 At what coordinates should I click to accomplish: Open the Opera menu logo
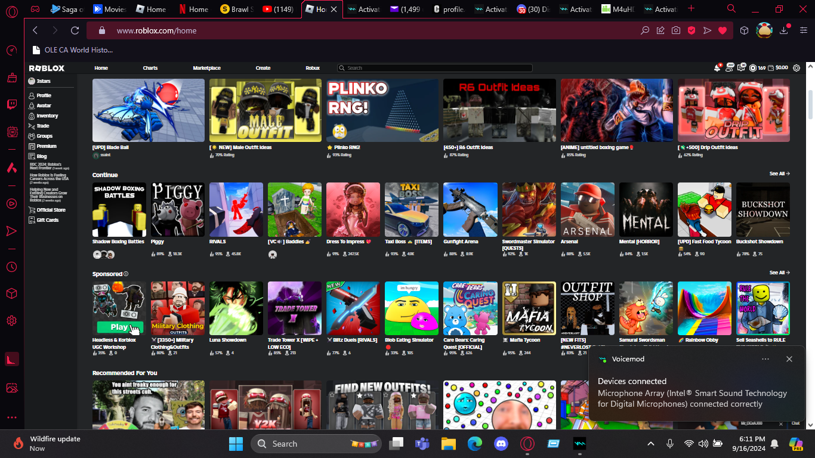click(x=11, y=11)
